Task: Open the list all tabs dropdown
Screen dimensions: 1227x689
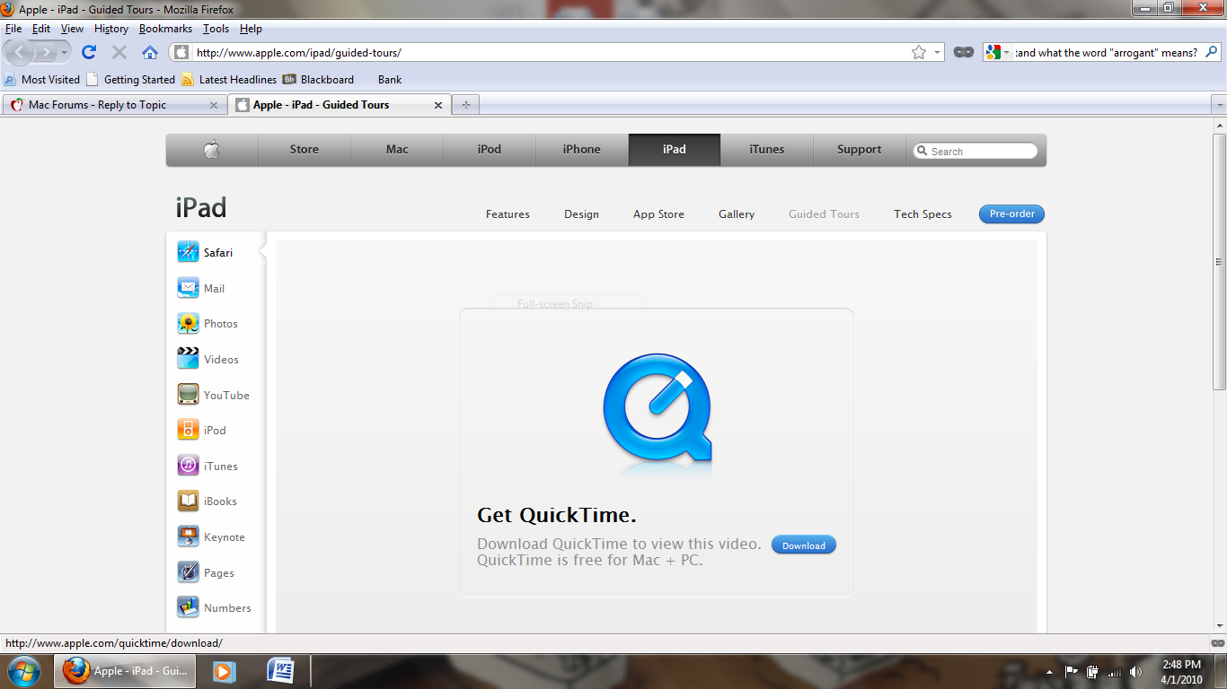Action: pyautogui.click(x=1219, y=105)
